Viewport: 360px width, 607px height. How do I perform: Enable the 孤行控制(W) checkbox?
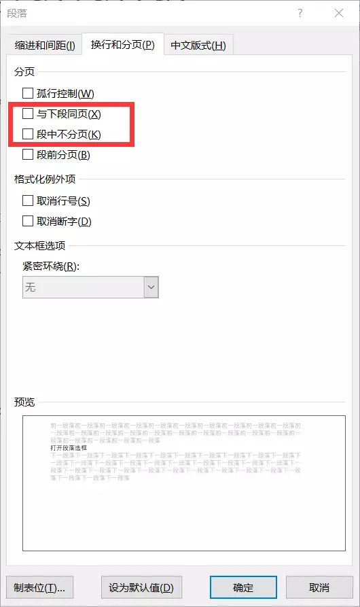click(28, 93)
